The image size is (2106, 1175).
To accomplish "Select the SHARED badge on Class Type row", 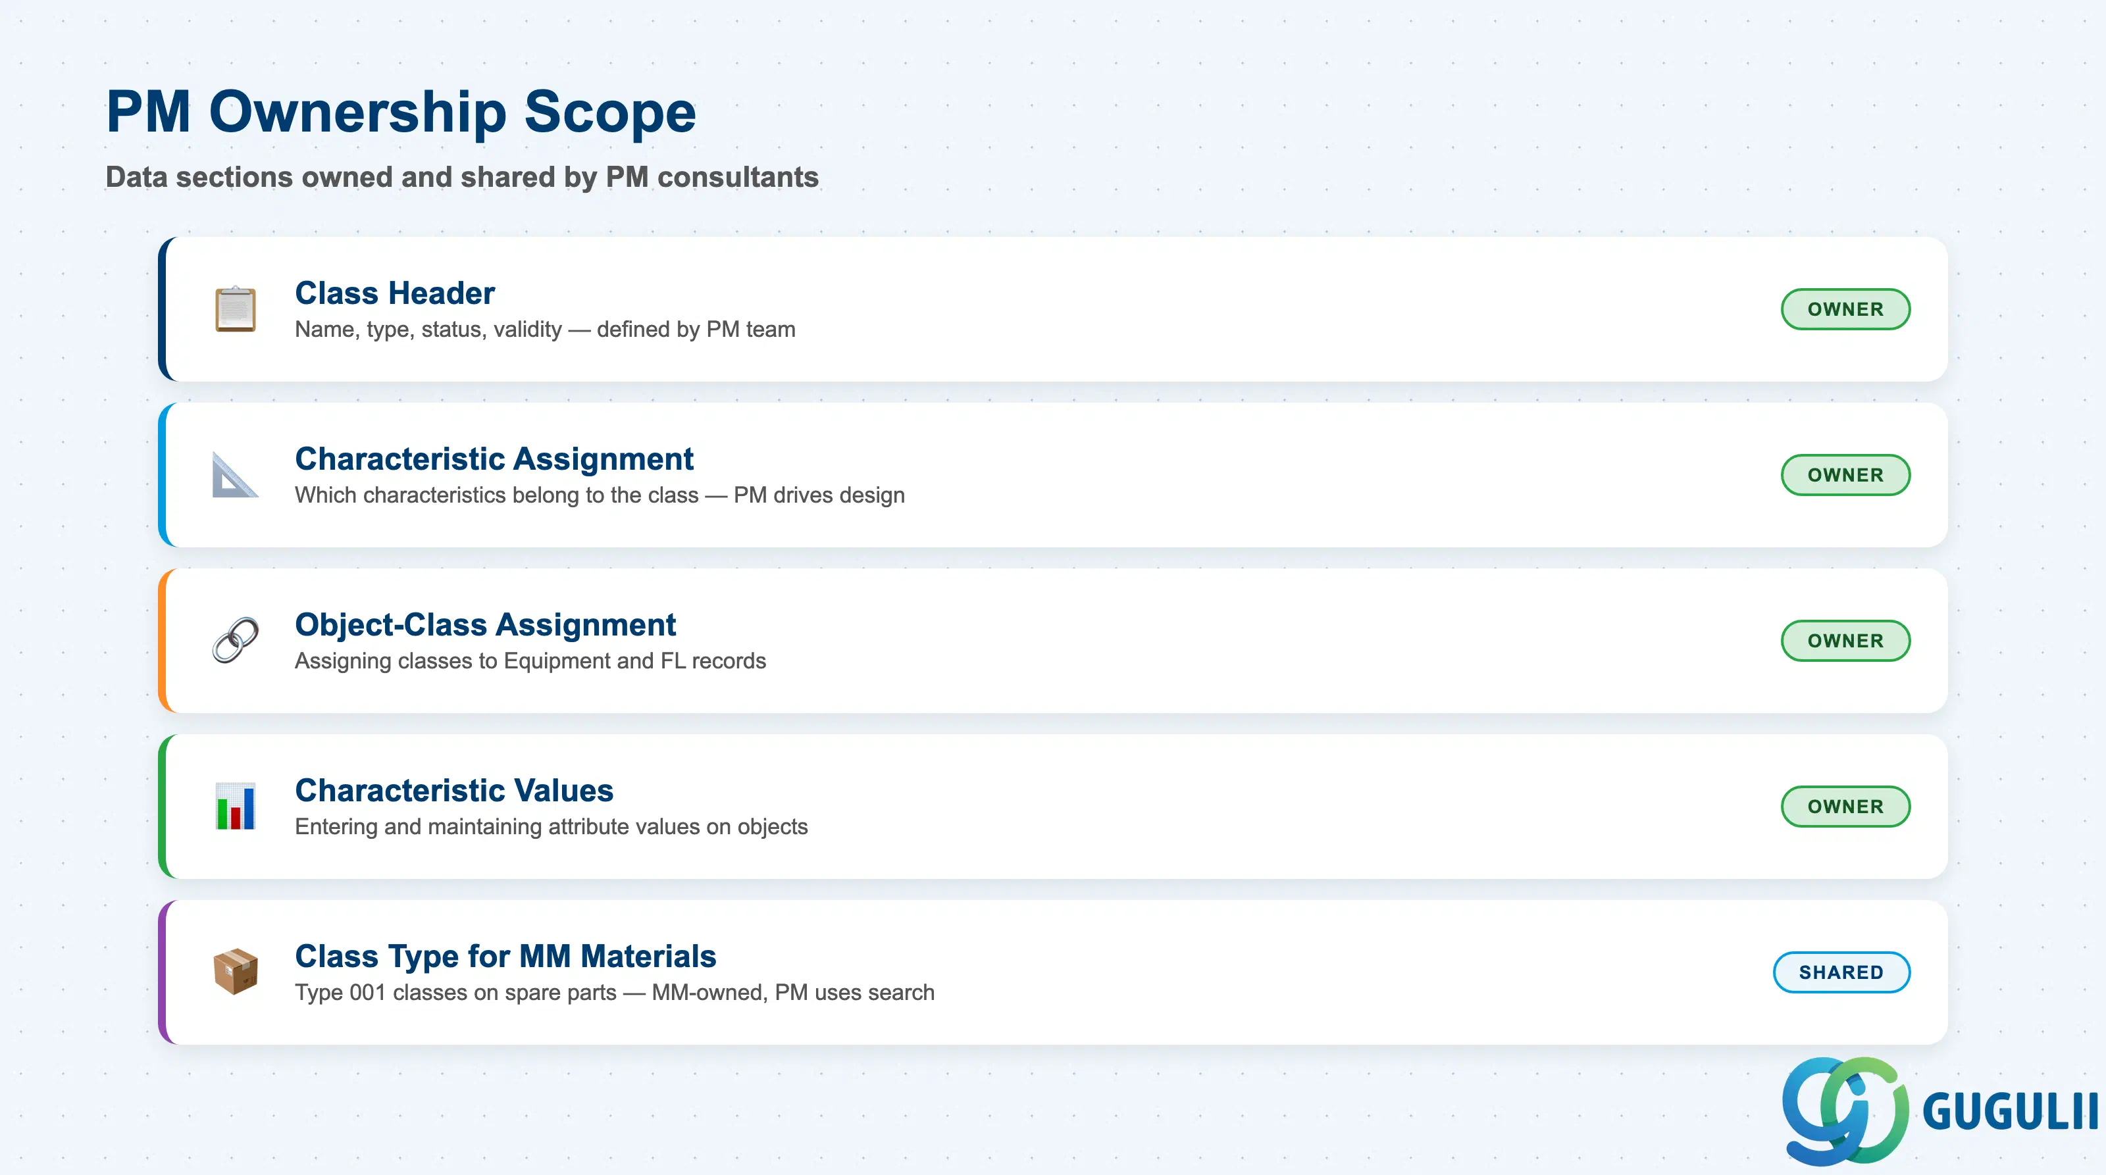I will pos(1841,972).
